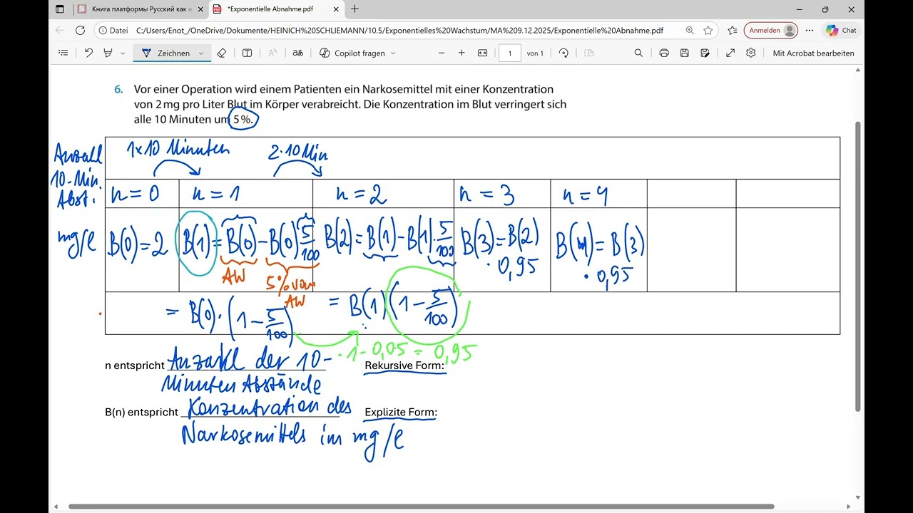
Task: Click the read aloud icon
Action: click(x=272, y=53)
